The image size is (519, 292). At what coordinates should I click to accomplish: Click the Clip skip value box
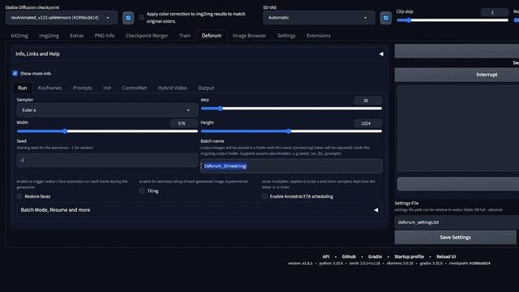click(494, 12)
